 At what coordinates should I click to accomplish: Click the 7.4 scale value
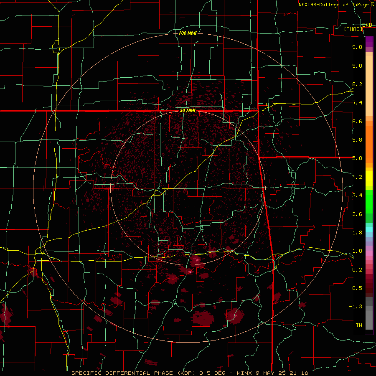[357, 103]
